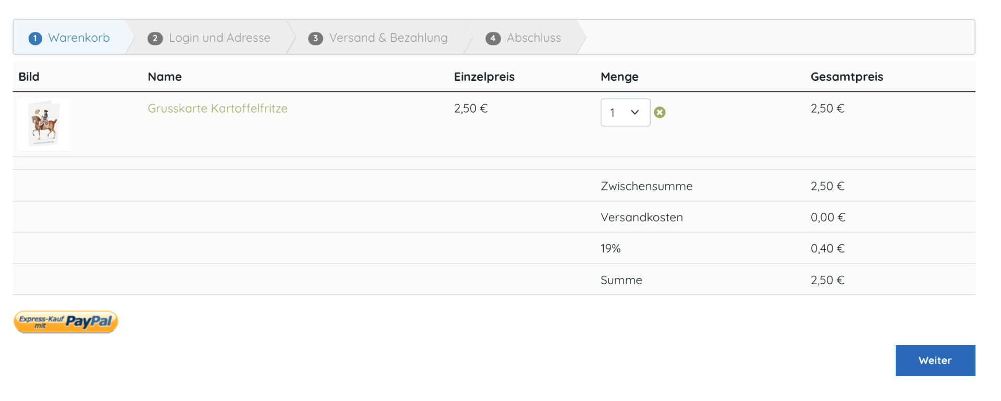Viewport: 1001px width, 401px height.
Task: Go to the Warenkorb step label
Action: click(x=79, y=38)
